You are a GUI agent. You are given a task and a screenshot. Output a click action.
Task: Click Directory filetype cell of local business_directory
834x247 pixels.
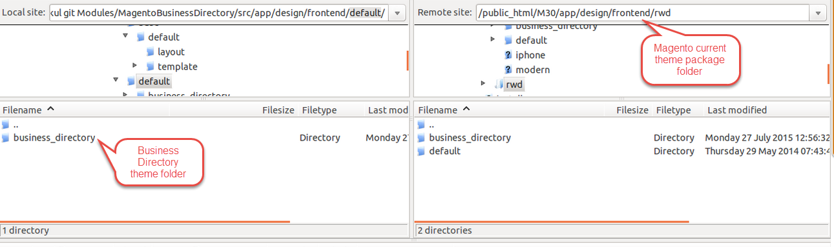[x=320, y=137]
